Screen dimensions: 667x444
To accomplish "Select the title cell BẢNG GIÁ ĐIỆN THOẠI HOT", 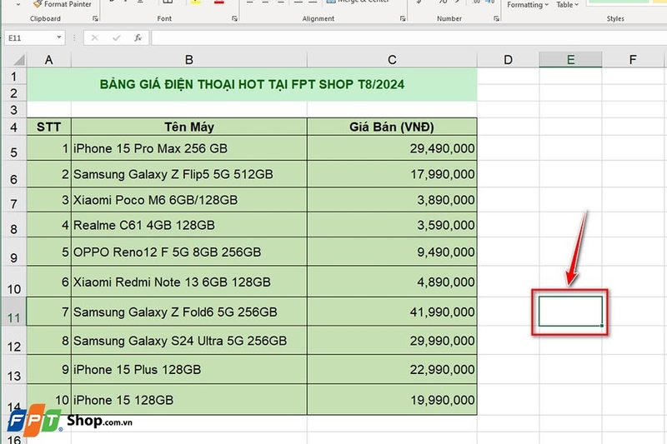I will [252, 84].
